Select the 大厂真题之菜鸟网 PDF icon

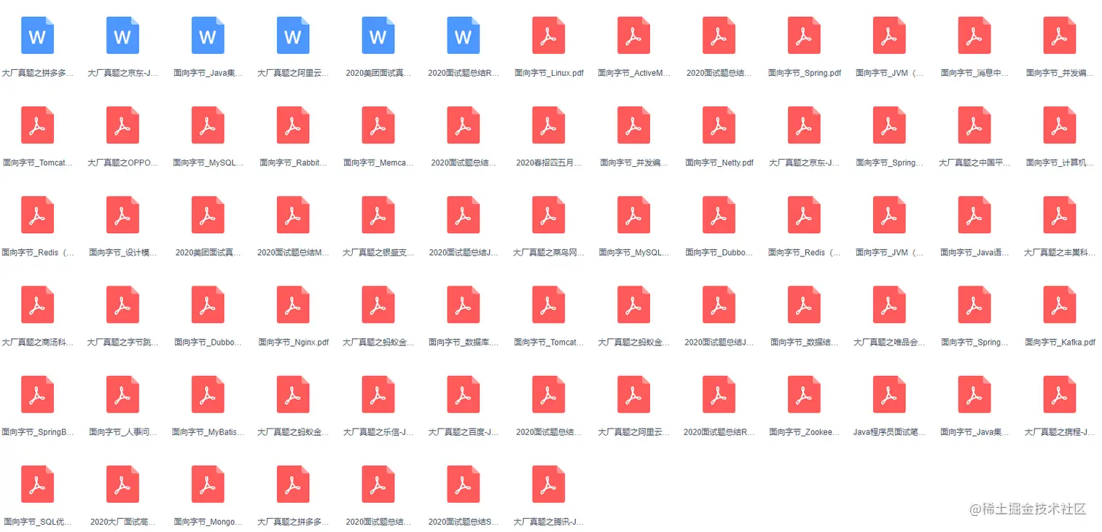tap(549, 214)
